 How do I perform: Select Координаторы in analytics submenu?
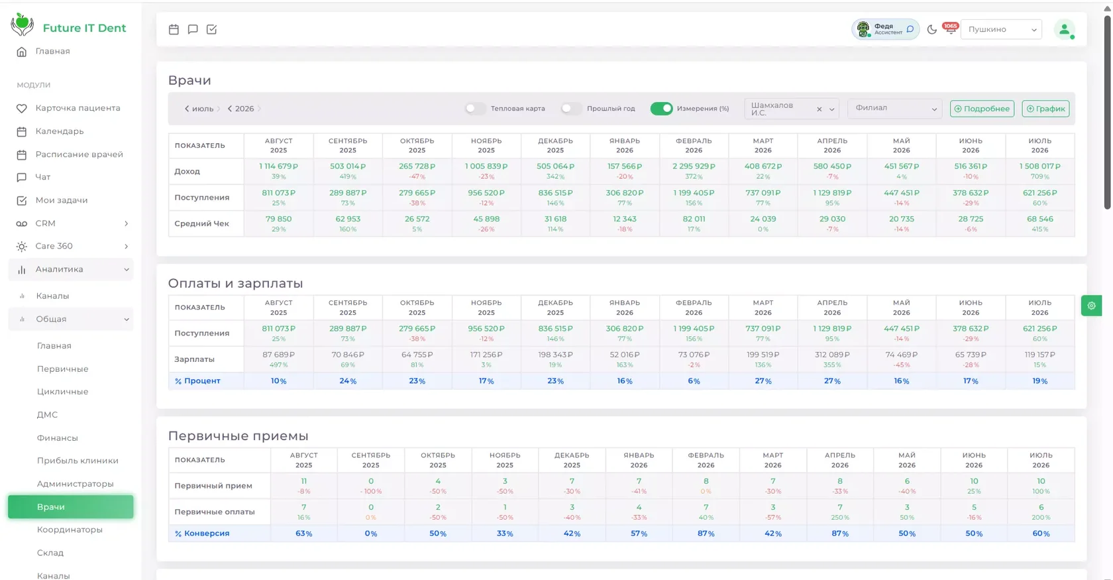(x=70, y=530)
